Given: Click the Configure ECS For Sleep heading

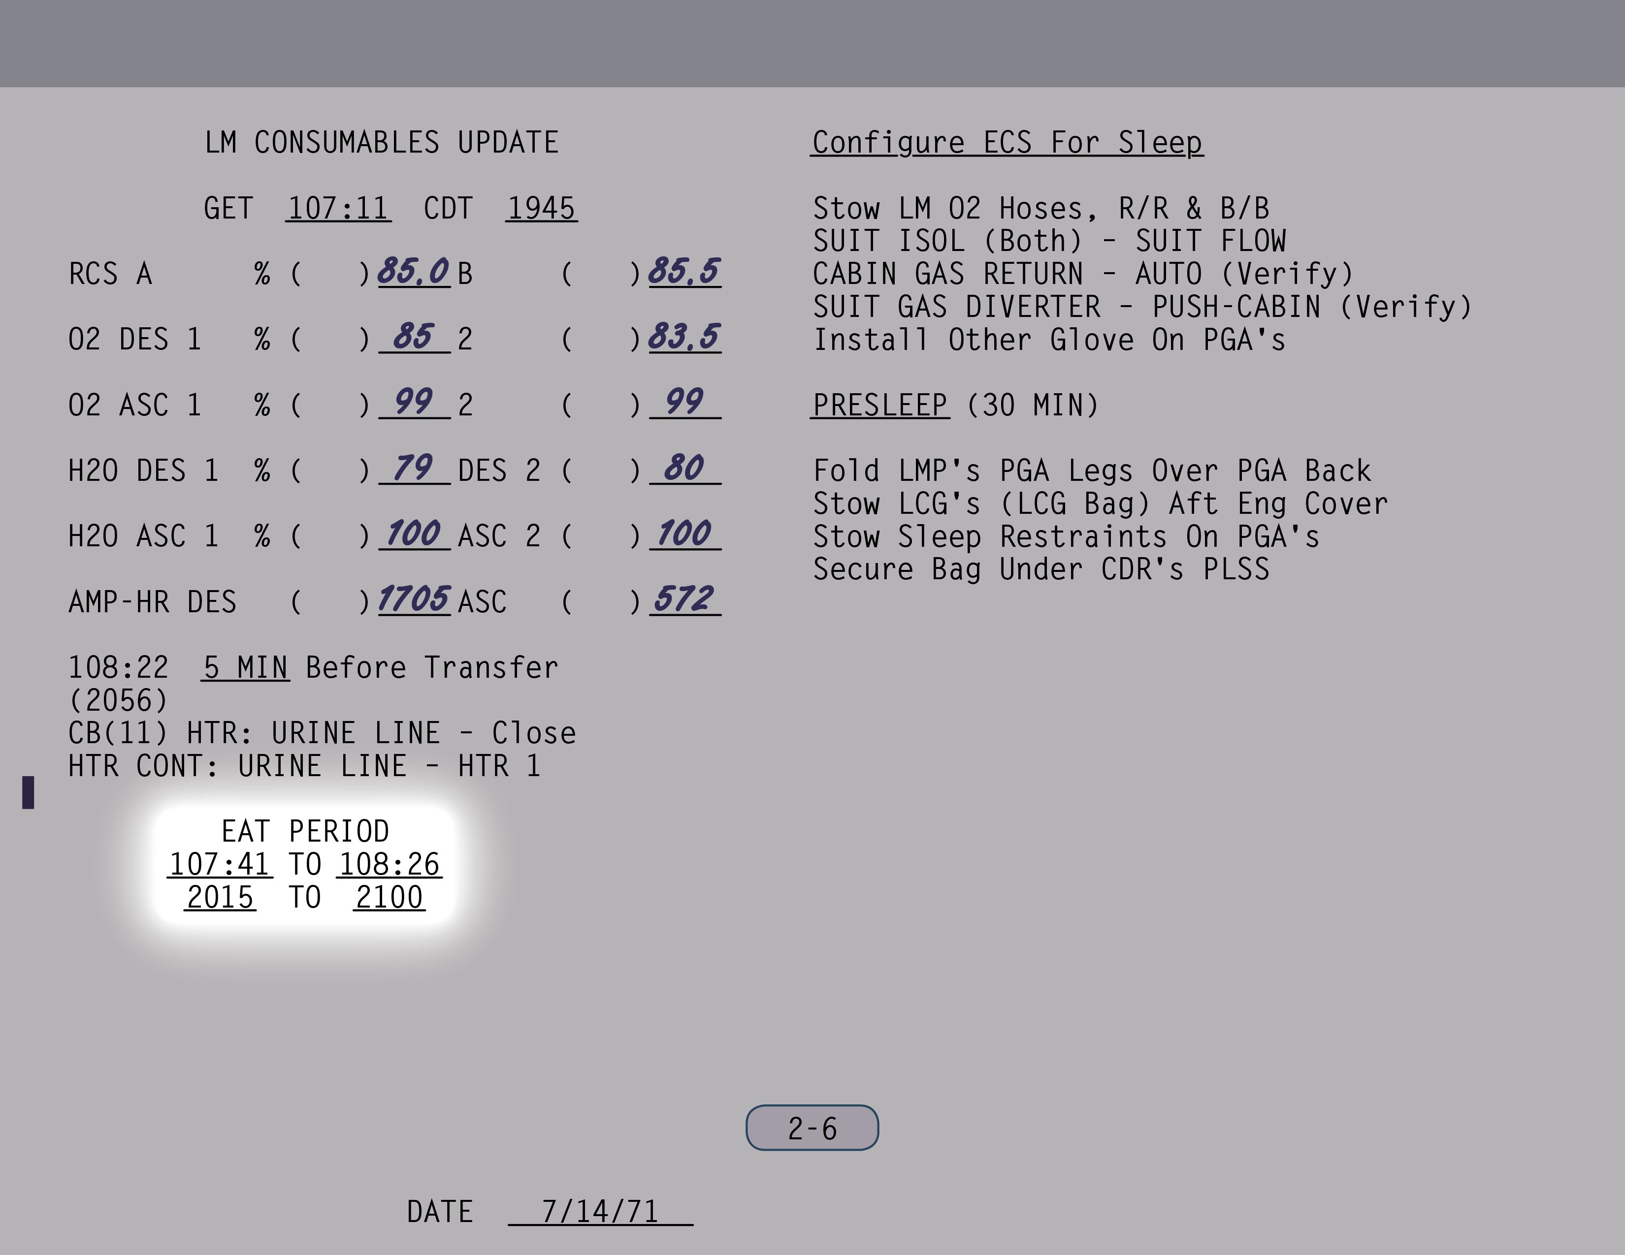Looking at the screenshot, I should [1007, 143].
